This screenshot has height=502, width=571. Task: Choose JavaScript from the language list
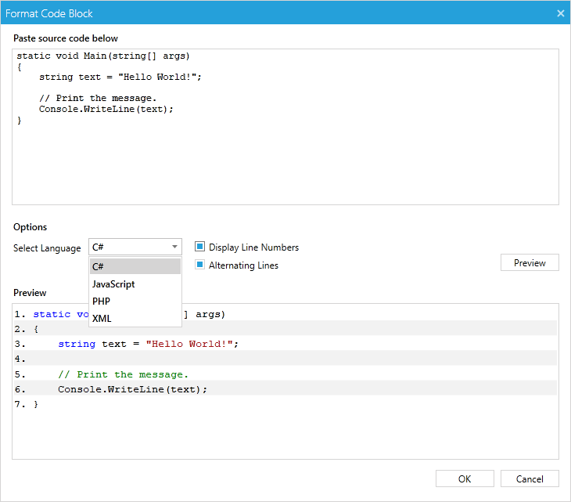[x=135, y=284]
